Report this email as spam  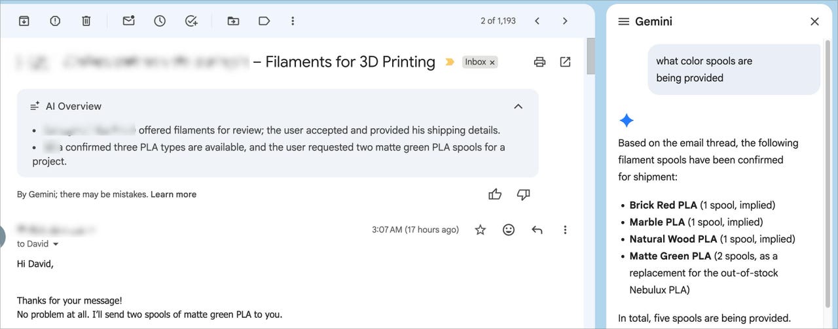tap(55, 21)
